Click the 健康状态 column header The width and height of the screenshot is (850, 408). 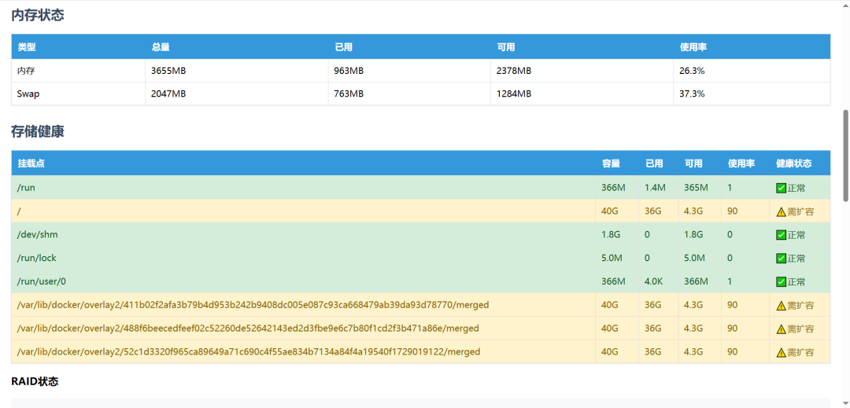[x=793, y=164]
